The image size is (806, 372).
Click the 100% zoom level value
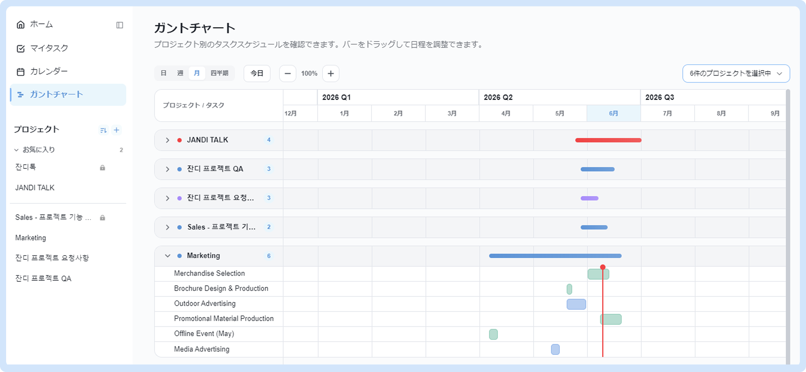pos(309,74)
